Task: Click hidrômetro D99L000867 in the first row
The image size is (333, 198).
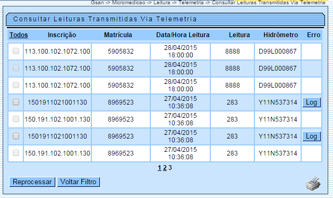Action: click(278, 51)
